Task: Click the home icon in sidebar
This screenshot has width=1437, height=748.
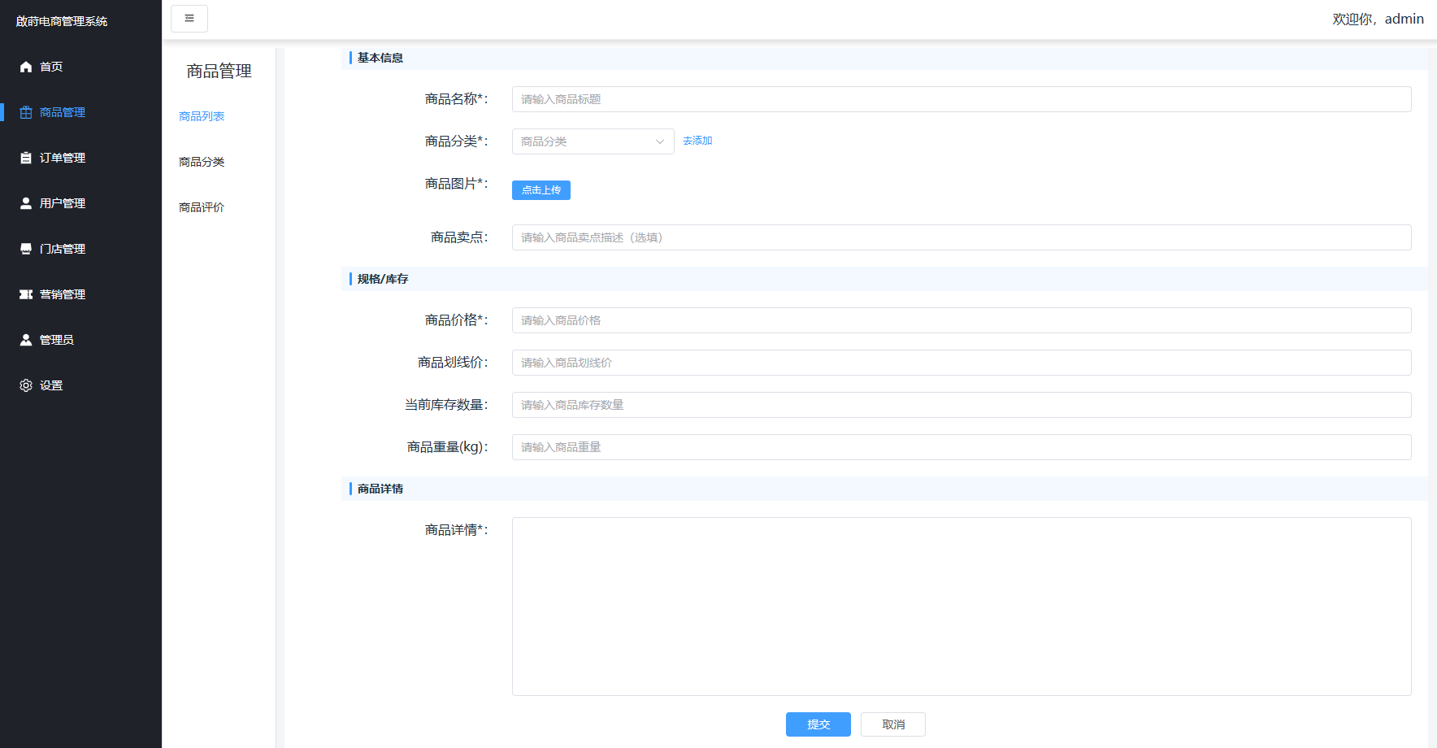Action: [x=26, y=67]
